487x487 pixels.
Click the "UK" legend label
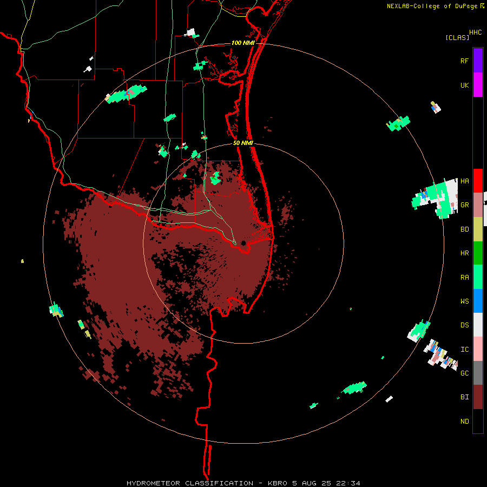(464, 85)
